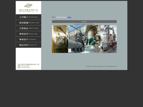This screenshot has height=107, width=143.
Task: Click the Equipment design and installation caption
Action: click(84, 24)
